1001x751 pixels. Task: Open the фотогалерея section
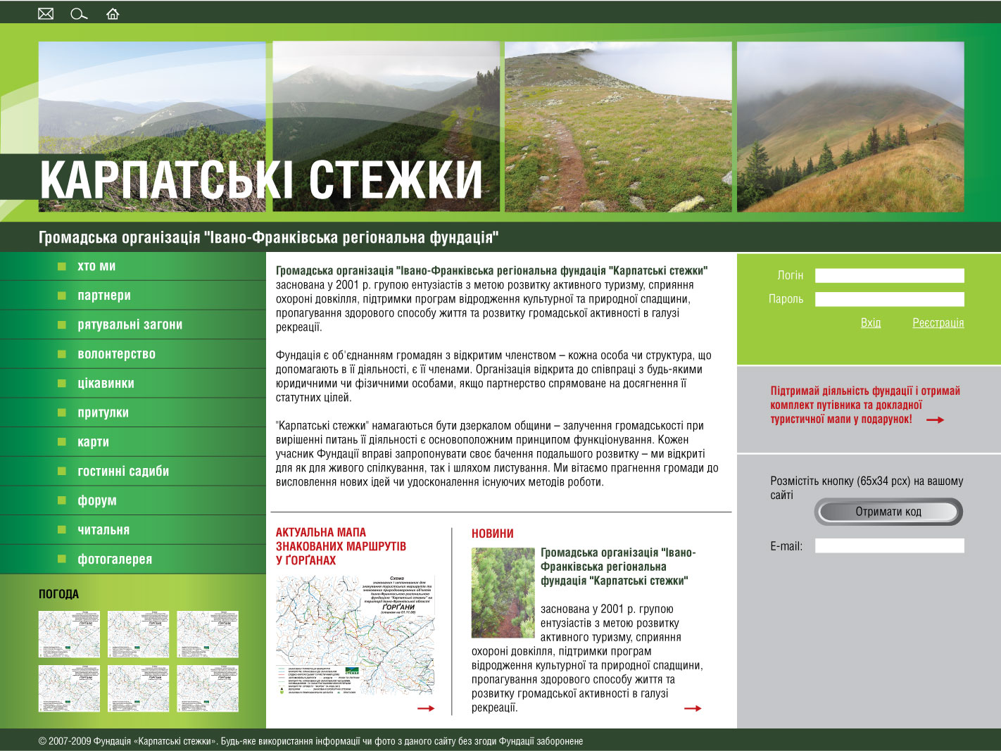coord(114,559)
